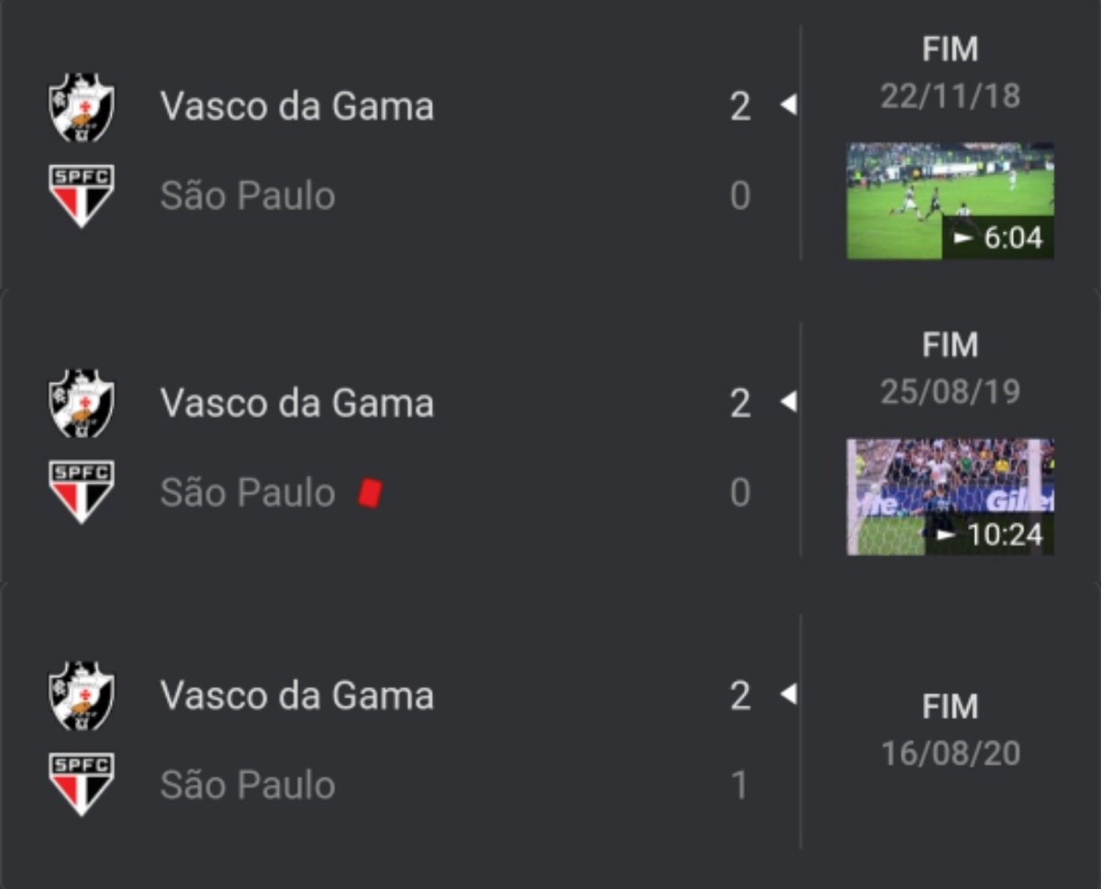The height and width of the screenshot is (889, 1101).
Task: Click Vasco da Gama crest in 22/11/18 match
Action: (x=82, y=107)
